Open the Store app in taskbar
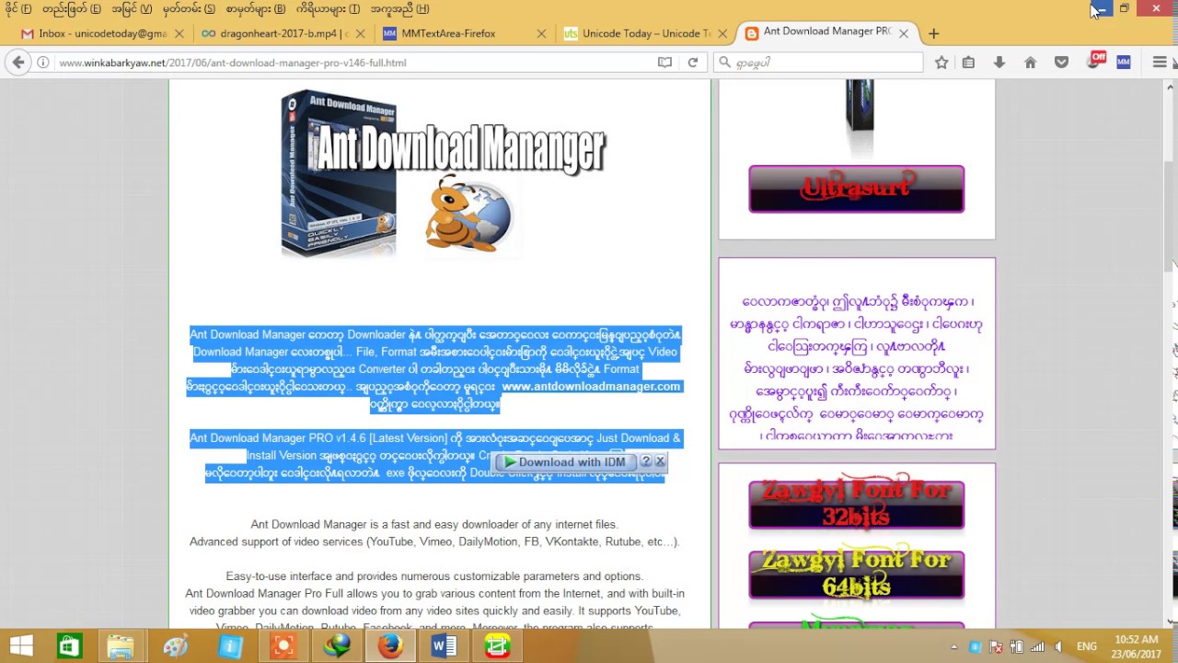Viewport: 1178px width, 663px height. coord(69,646)
